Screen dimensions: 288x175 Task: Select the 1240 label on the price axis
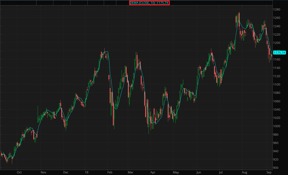click(x=276, y=26)
